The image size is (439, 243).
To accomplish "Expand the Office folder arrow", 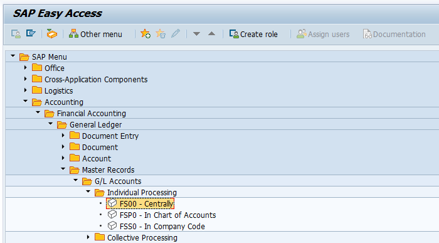I will (x=26, y=68).
